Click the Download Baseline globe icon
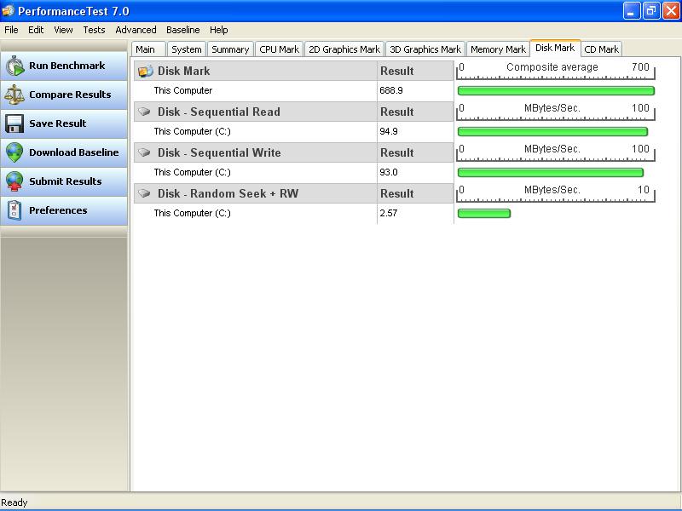The image size is (682, 511). (x=14, y=153)
